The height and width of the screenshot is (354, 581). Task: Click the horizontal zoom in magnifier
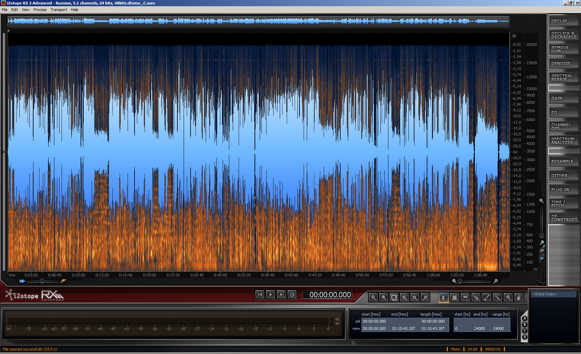496,281
